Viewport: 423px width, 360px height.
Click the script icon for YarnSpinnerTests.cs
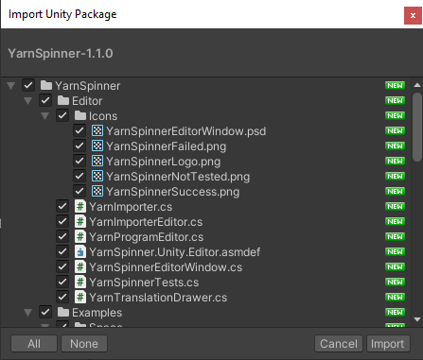(80, 283)
